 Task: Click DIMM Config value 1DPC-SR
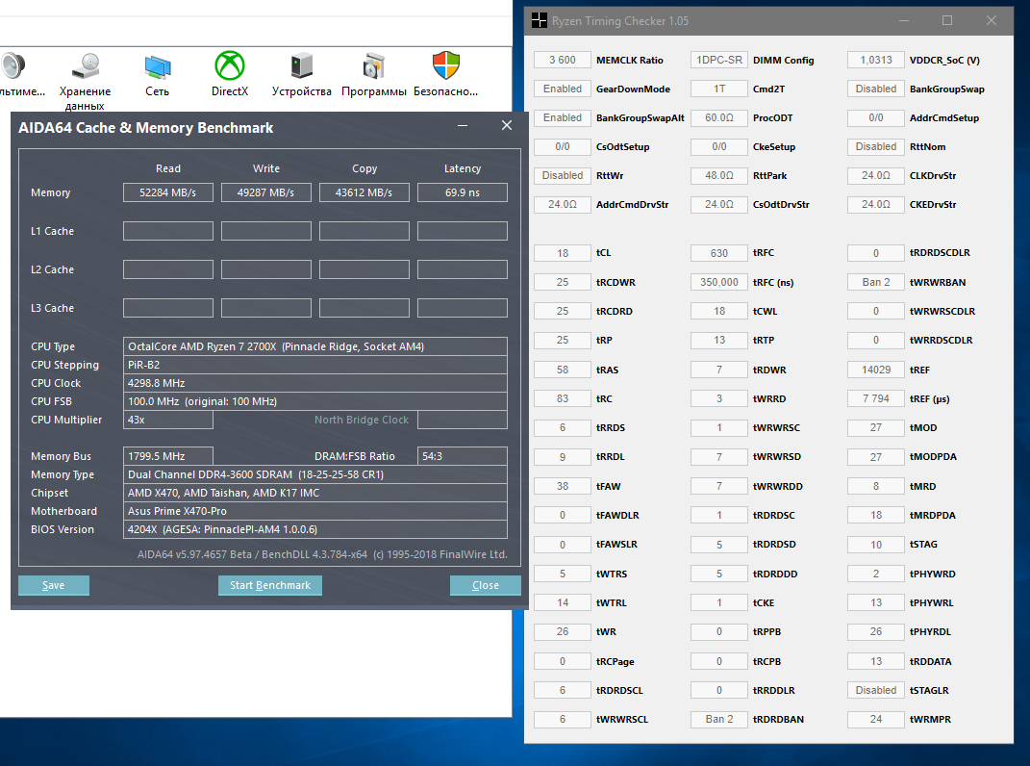tap(719, 60)
